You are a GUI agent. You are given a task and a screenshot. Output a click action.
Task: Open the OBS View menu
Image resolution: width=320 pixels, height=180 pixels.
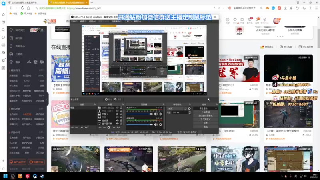pos(92,22)
